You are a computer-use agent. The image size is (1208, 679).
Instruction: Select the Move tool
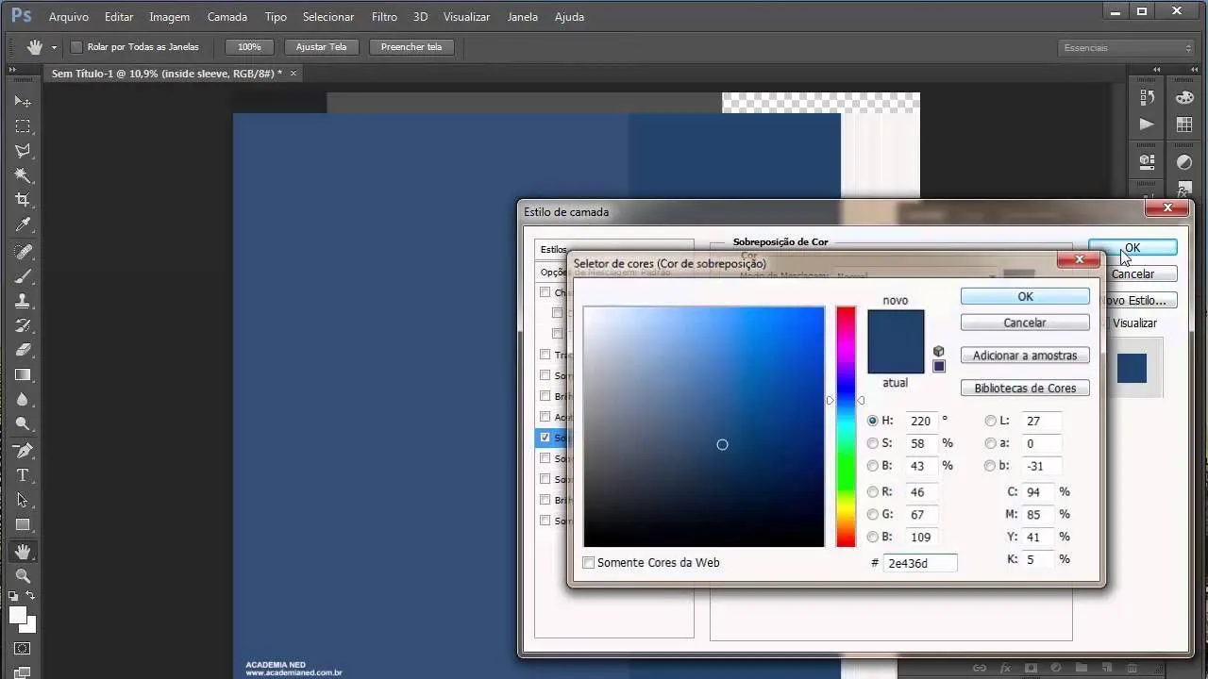pos(23,101)
